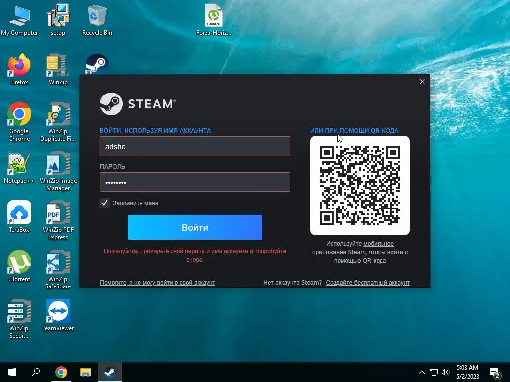Open WinZip Secure Backup shortcut
This screenshot has height=382, width=510.
pyautogui.click(x=19, y=319)
